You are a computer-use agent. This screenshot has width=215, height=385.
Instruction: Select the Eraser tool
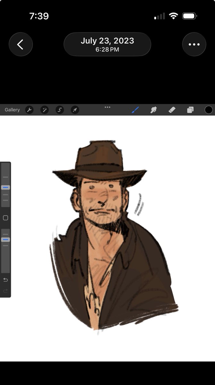(172, 110)
